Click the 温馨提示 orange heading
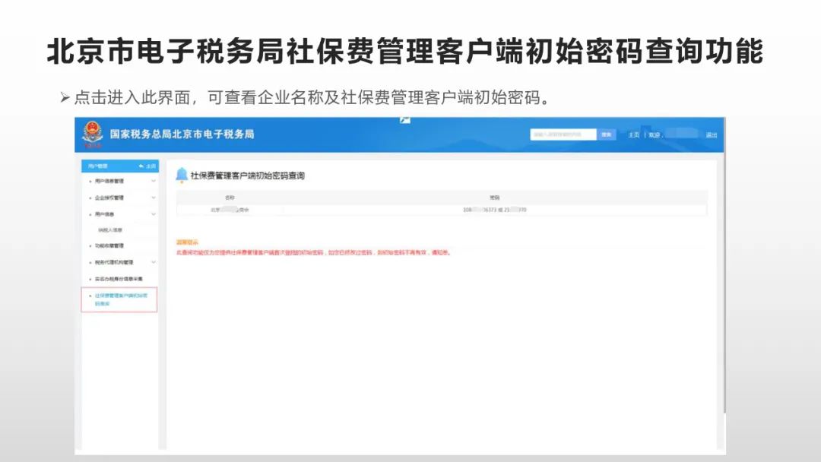821x462 pixels. point(187,242)
